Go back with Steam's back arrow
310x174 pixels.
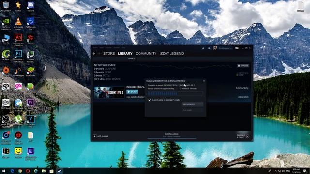click(x=93, y=54)
